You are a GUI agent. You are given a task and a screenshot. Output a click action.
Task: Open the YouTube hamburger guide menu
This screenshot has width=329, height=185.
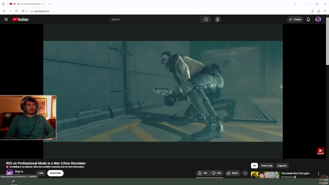click(x=6, y=19)
